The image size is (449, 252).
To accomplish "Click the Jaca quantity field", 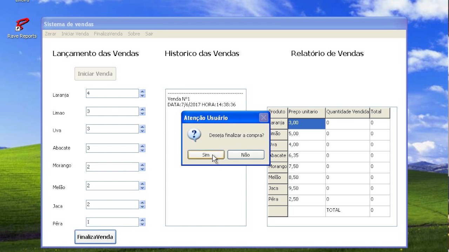I will 112,204.
